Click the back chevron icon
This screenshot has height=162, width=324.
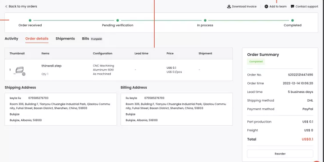pos(6,6)
